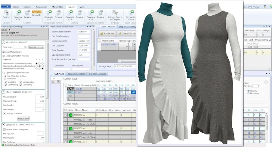This screenshot has width=272, height=154.
Task: Switch to the Home ribbon tab
Action: coord(16,7)
